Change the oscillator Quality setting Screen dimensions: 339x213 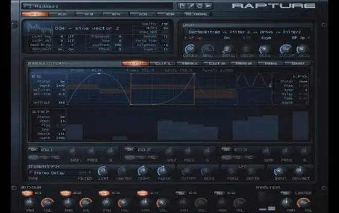pyautogui.click(x=165, y=24)
